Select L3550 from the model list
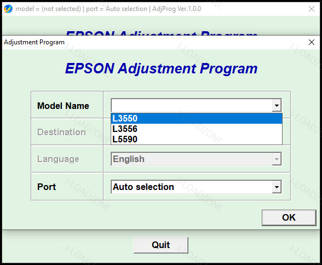322x265 pixels. click(197, 118)
